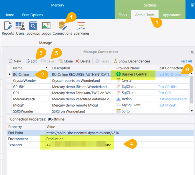Edit the selected connection
This screenshot has height=175, width=195.
(31, 61)
